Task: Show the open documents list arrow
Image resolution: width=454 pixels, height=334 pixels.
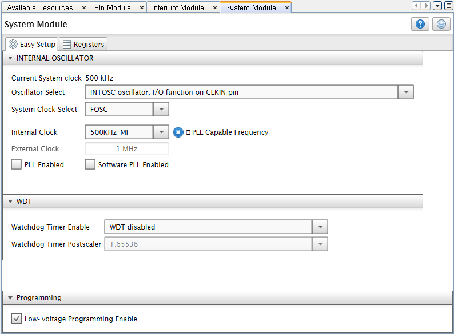Action: pos(437,6)
